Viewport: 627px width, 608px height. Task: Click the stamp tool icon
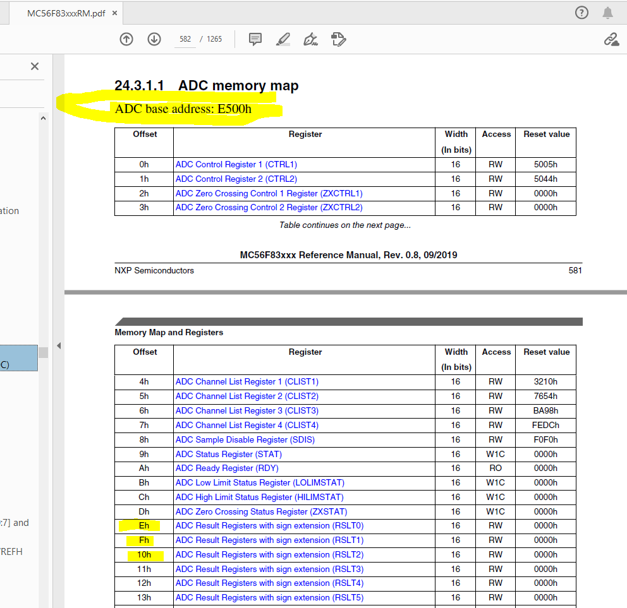point(339,39)
